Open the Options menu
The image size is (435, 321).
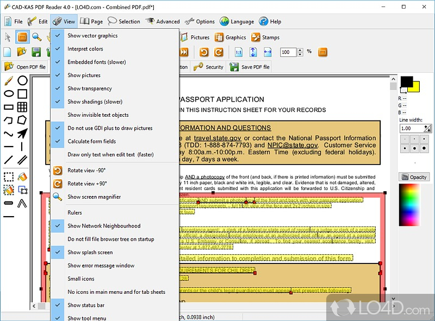(200, 21)
